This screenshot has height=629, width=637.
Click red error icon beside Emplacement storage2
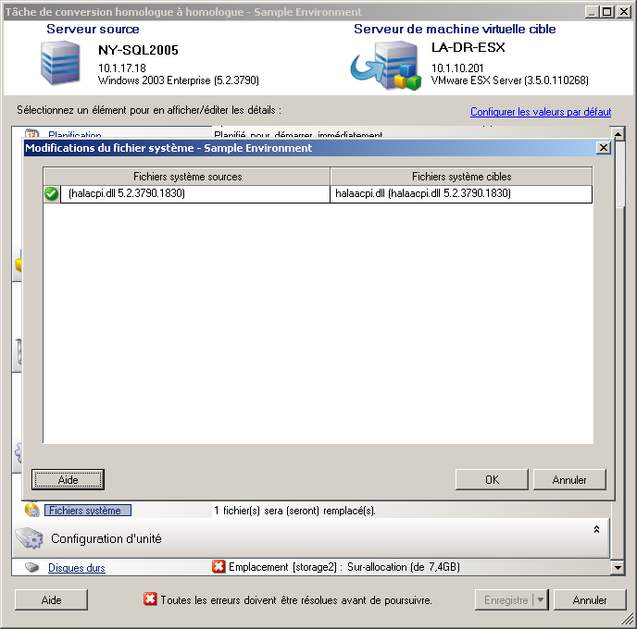pos(219,566)
